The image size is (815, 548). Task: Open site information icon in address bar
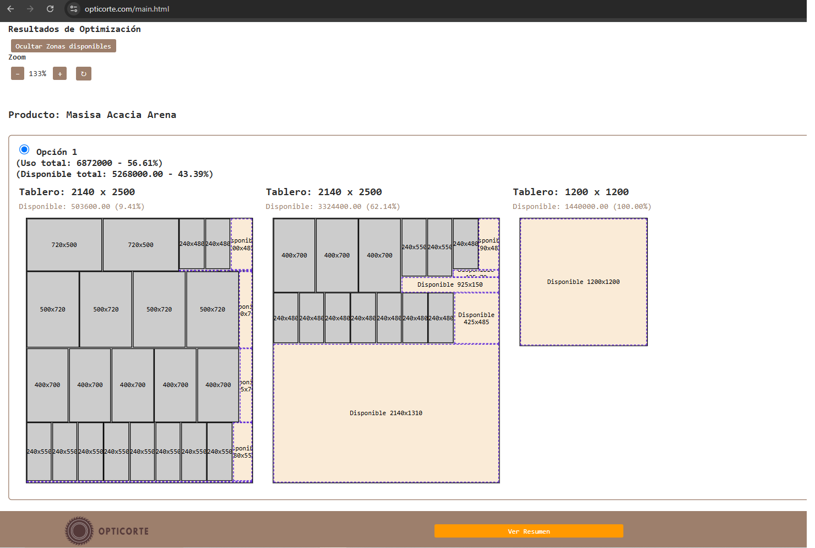pos(74,9)
